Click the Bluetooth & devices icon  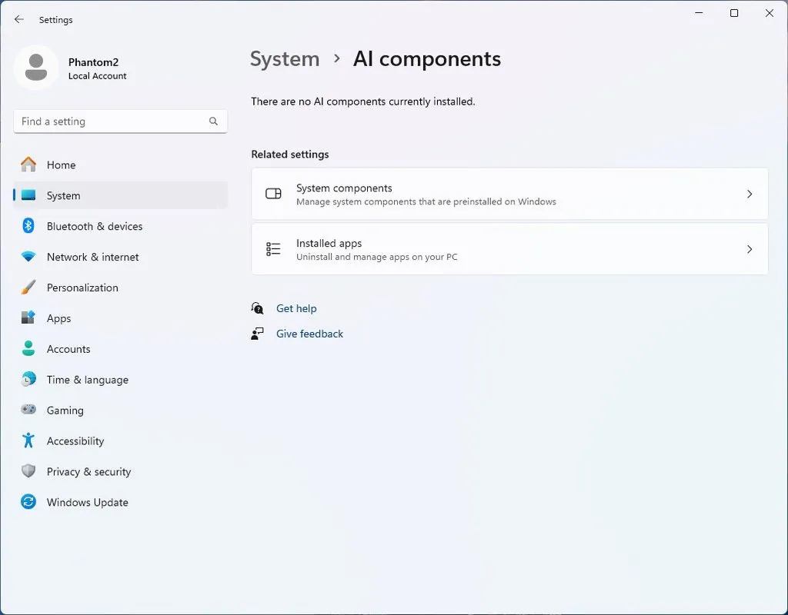(28, 226)
